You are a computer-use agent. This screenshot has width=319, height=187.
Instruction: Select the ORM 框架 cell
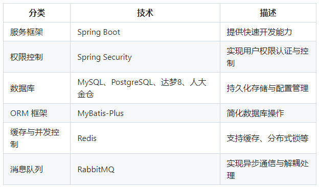37,113
